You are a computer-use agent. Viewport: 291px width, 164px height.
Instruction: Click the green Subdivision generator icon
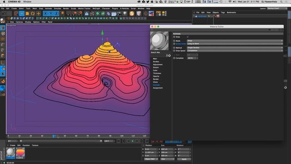tap(97, 13)
